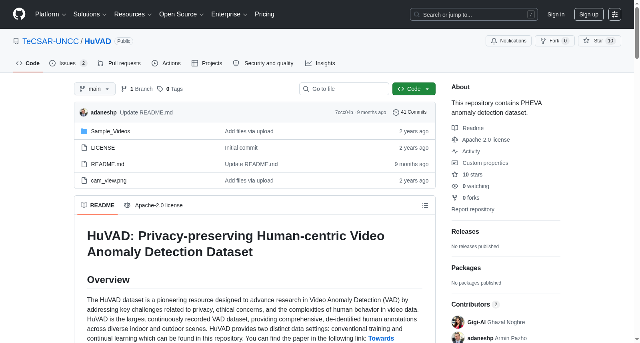Click the tag icon beside 0 Tags

(x=160, y=89)
